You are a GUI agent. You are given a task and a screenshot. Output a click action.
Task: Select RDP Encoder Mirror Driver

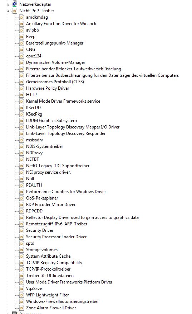click(x=51, y=205)
